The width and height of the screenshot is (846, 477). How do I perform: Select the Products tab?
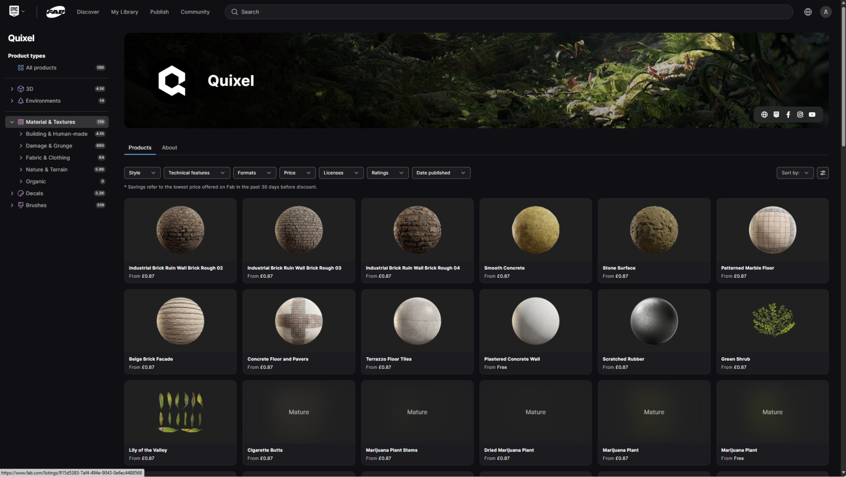139,147
